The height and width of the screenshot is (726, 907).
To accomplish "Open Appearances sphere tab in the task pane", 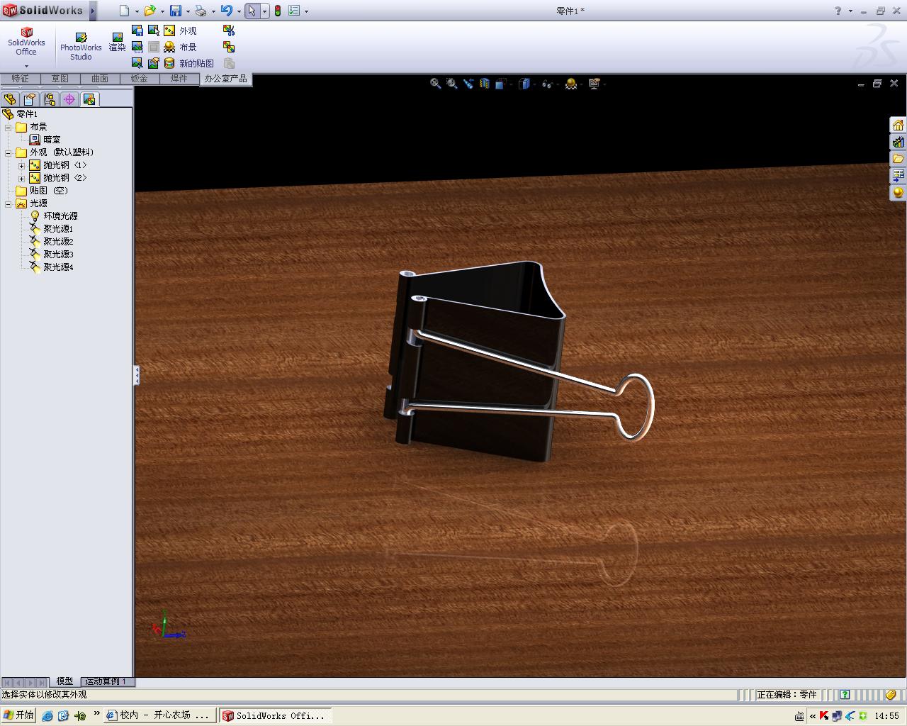I will tap(898, 193).
